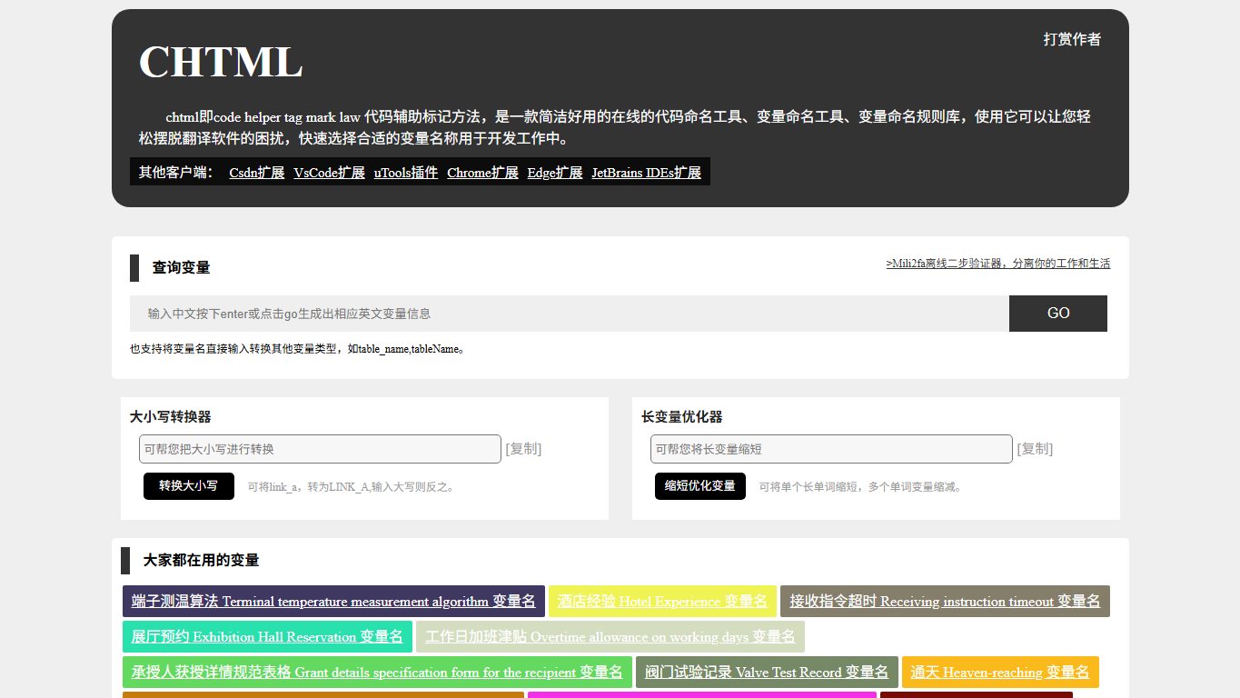Click [复制] next to long variable field

coord(1035,449)
